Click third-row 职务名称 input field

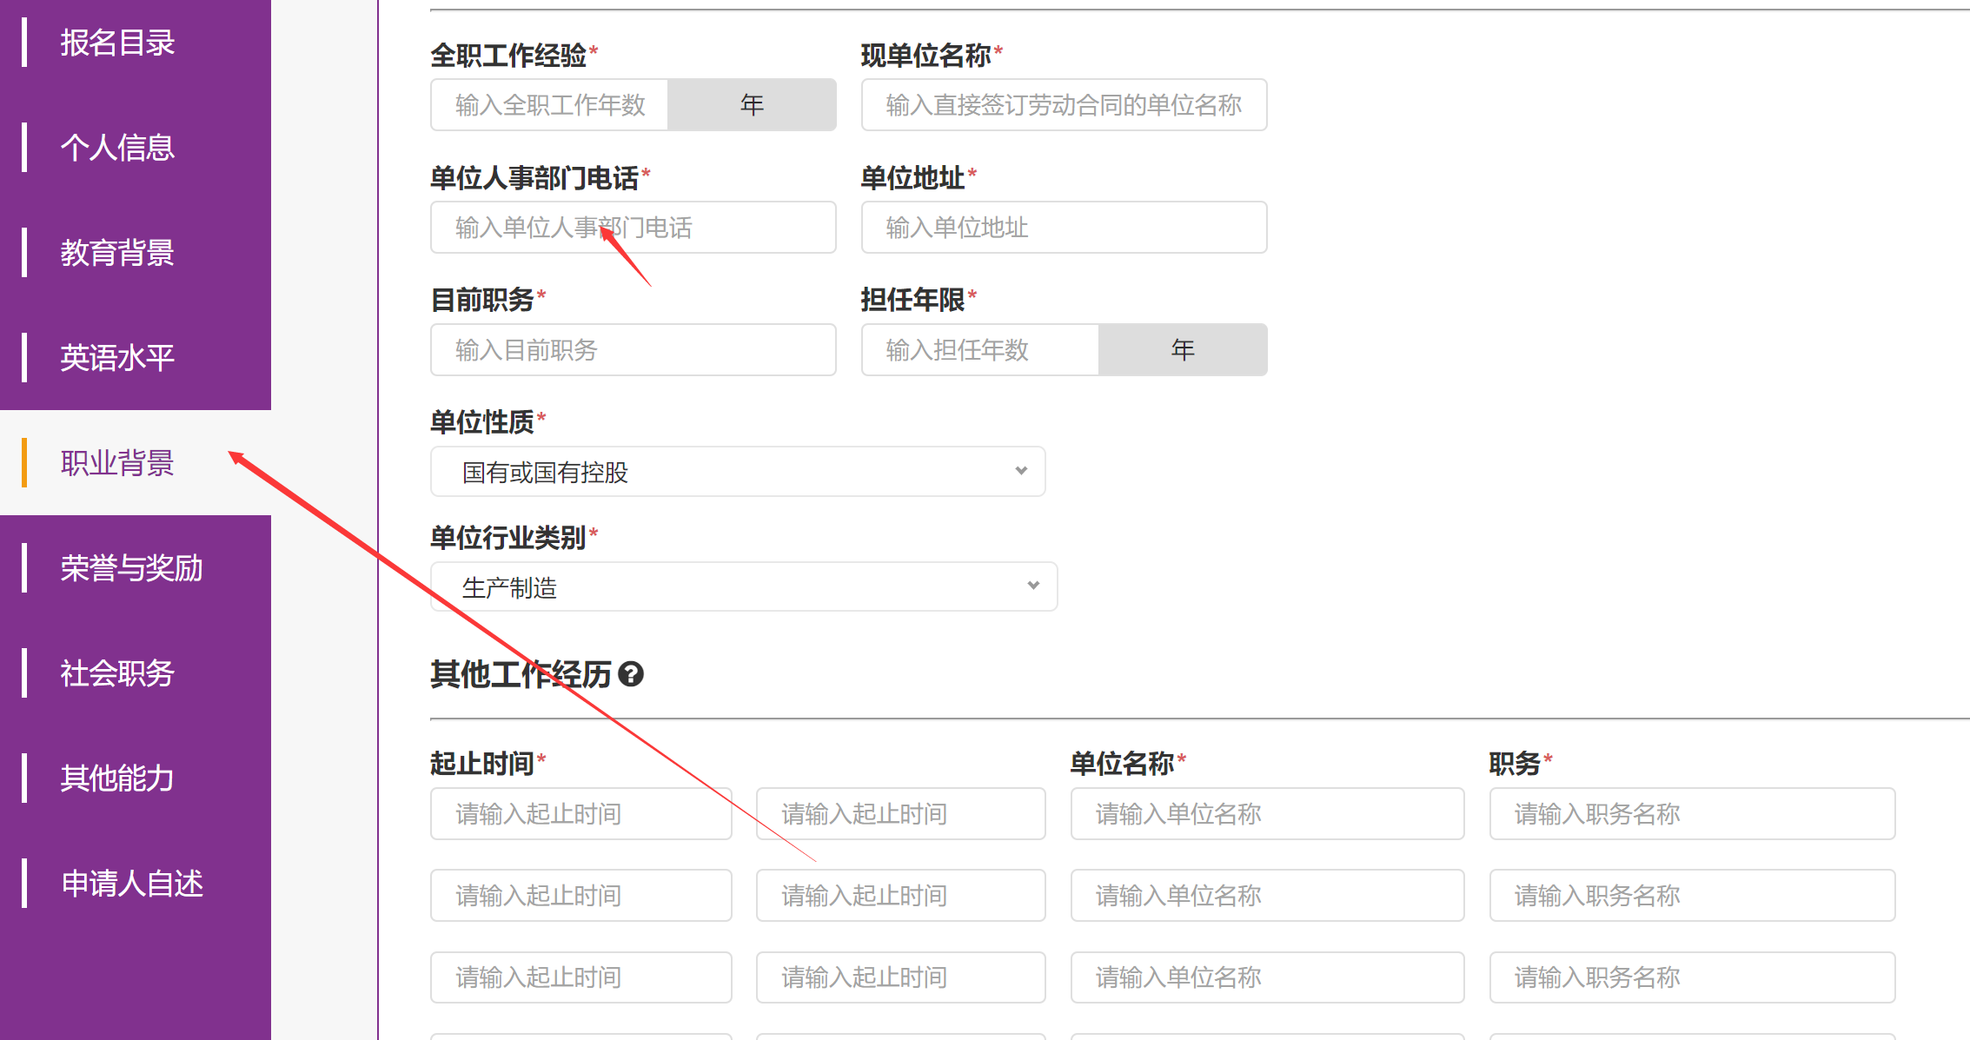(1692, 977)
